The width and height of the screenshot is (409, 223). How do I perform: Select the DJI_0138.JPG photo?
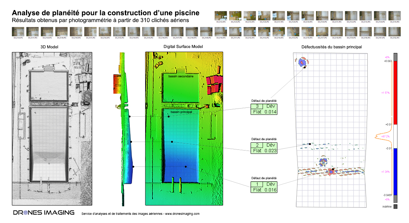(x=47, y=32)
